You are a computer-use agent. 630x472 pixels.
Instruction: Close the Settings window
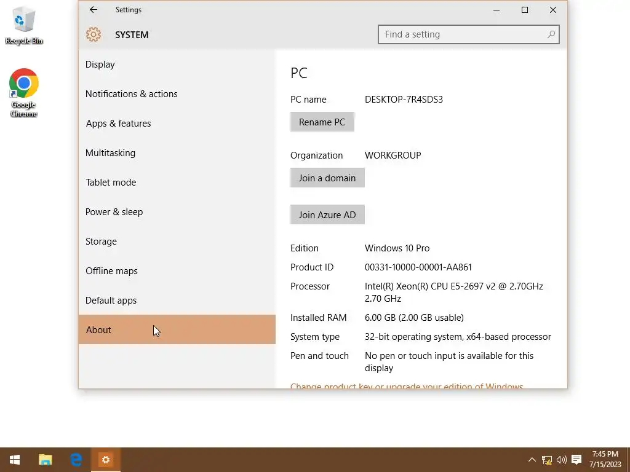[553, 10]
